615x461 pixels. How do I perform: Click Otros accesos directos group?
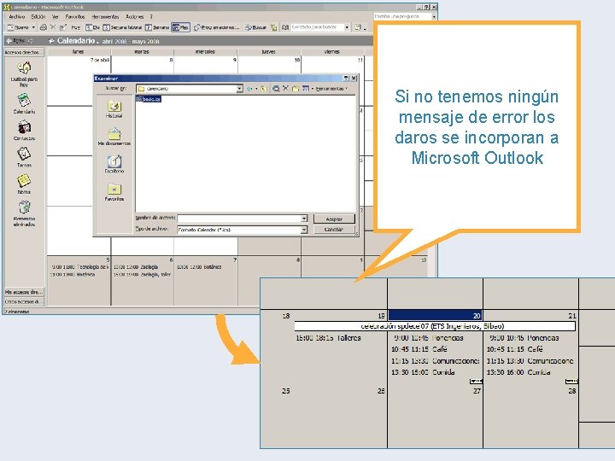[24, 301]
